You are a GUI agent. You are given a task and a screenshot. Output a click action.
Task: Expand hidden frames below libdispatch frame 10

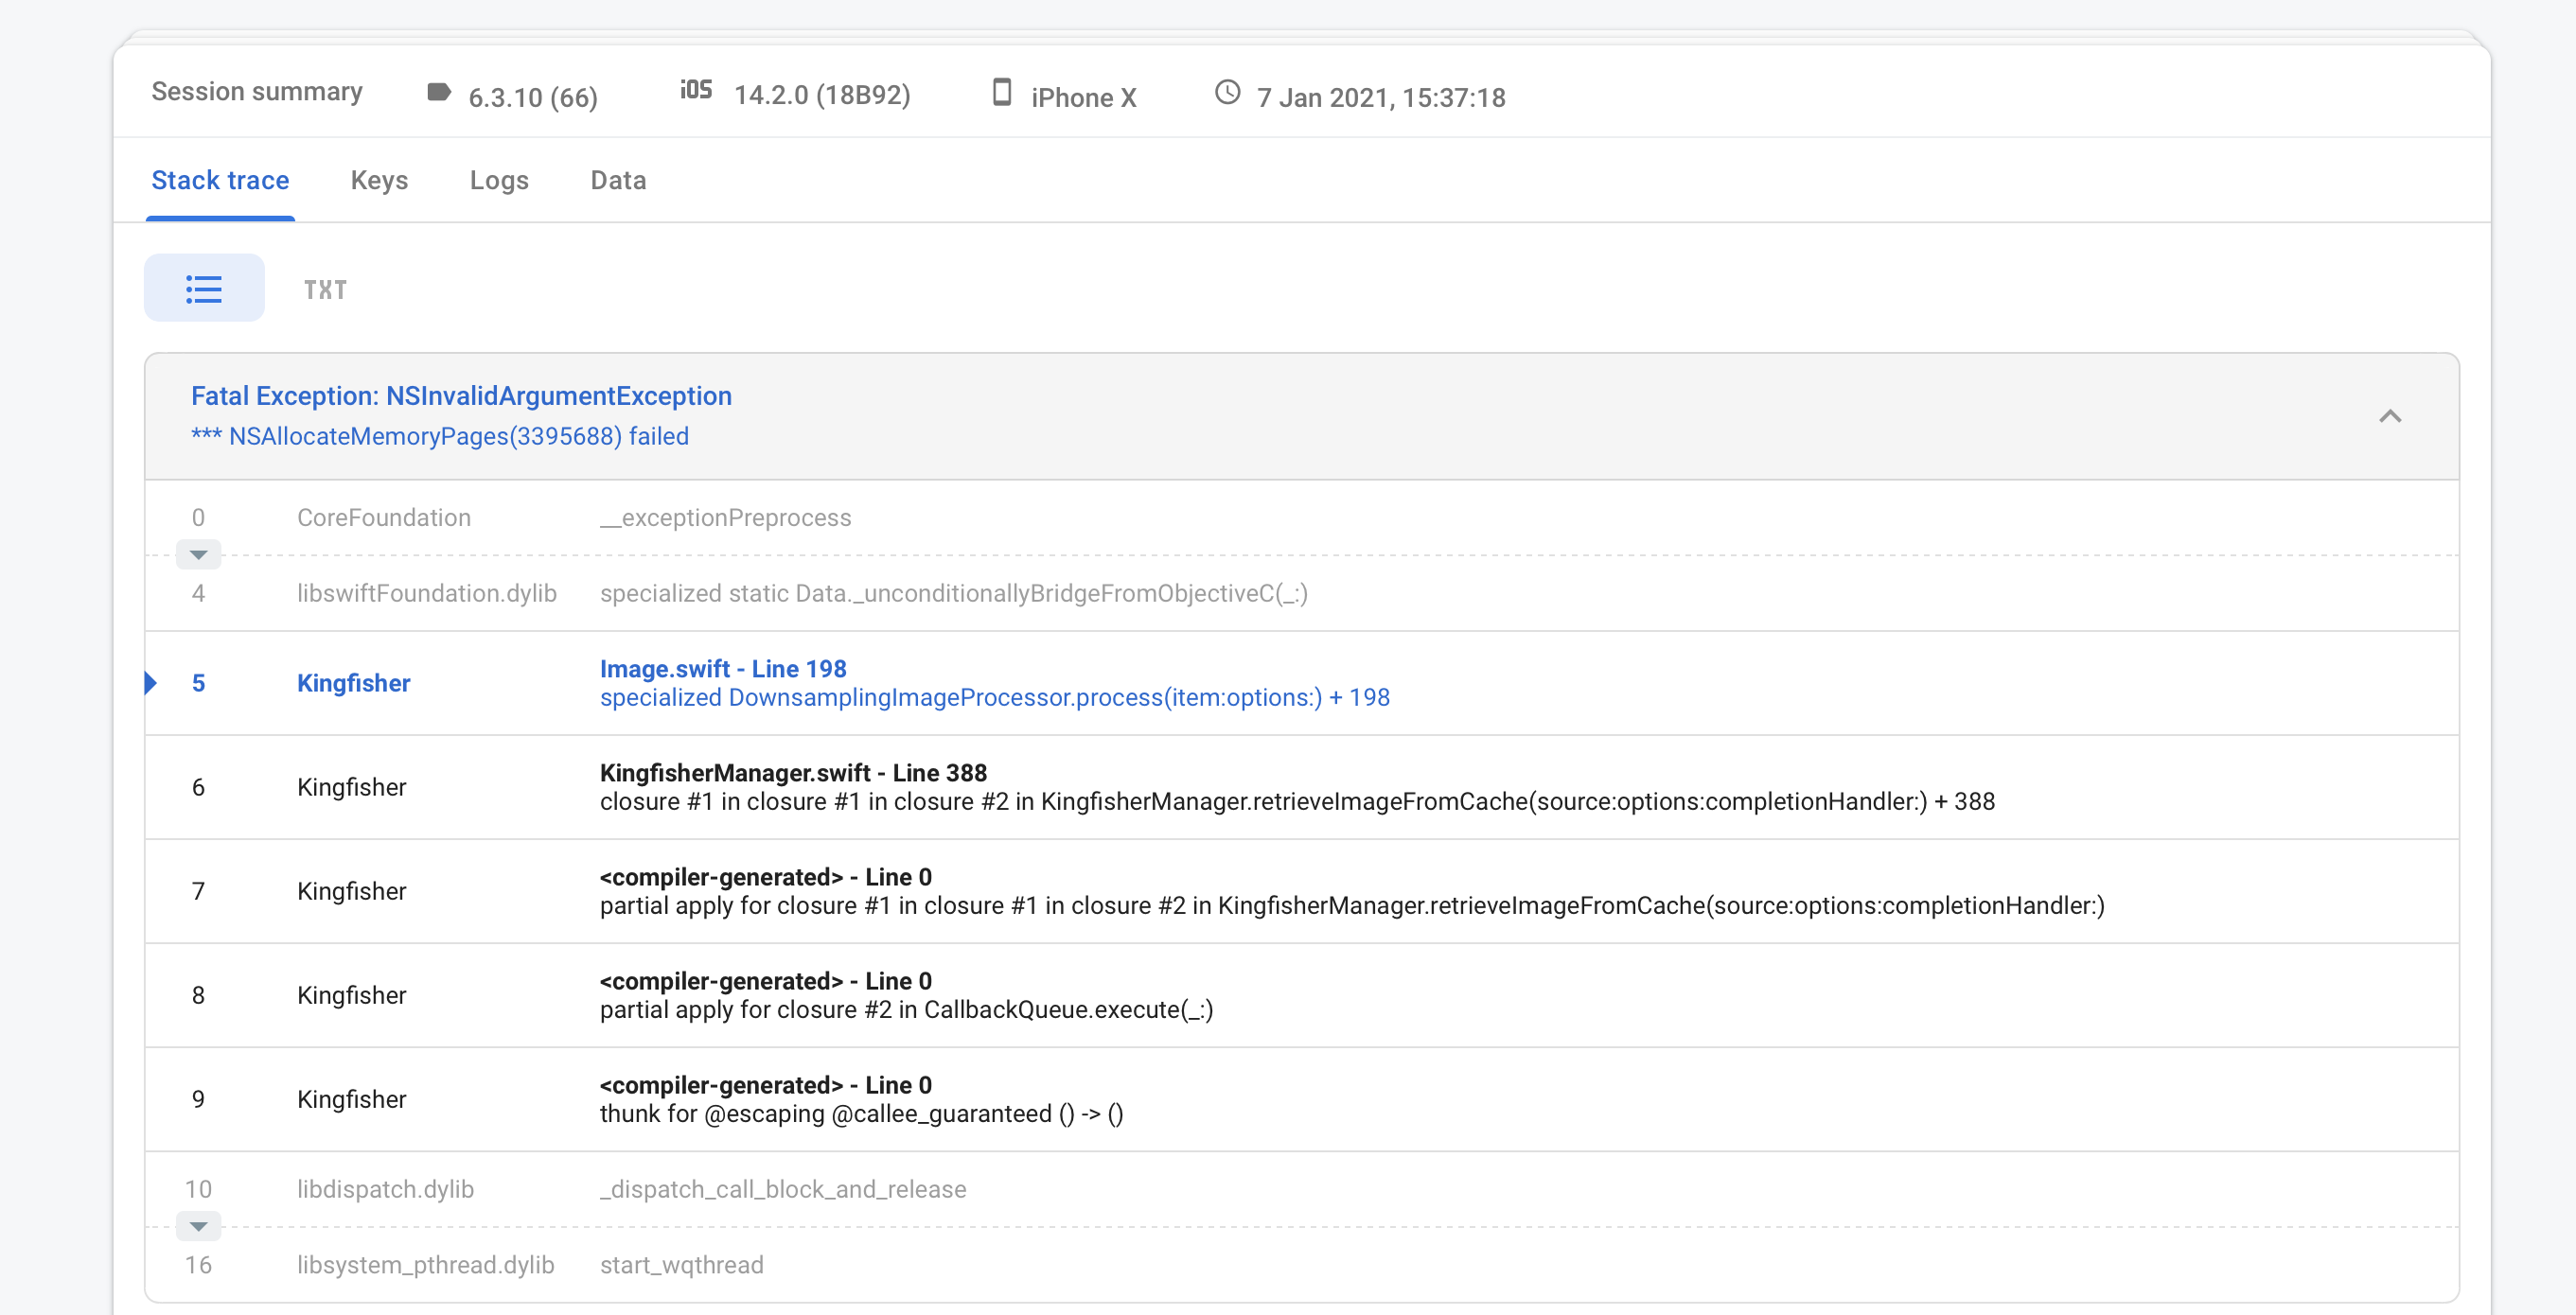tap(198, 1226)
